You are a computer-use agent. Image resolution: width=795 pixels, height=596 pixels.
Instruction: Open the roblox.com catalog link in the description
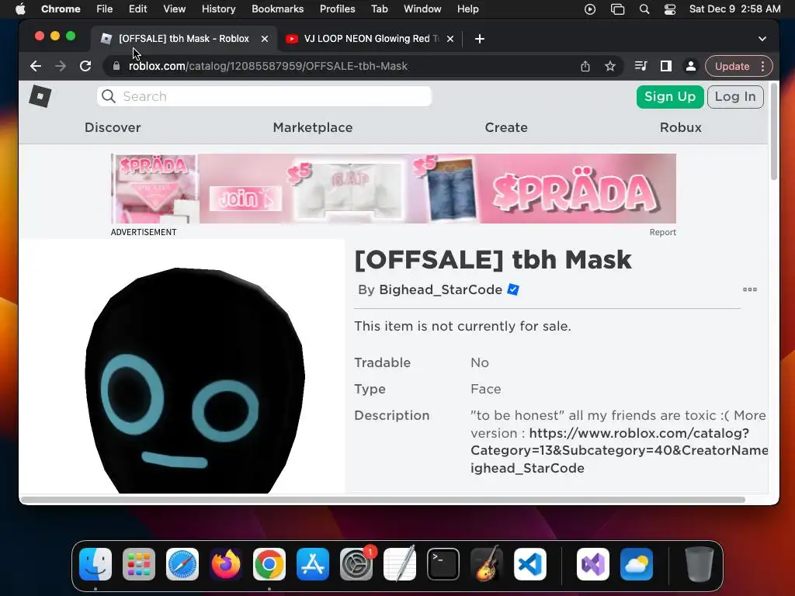coord(620,451)
